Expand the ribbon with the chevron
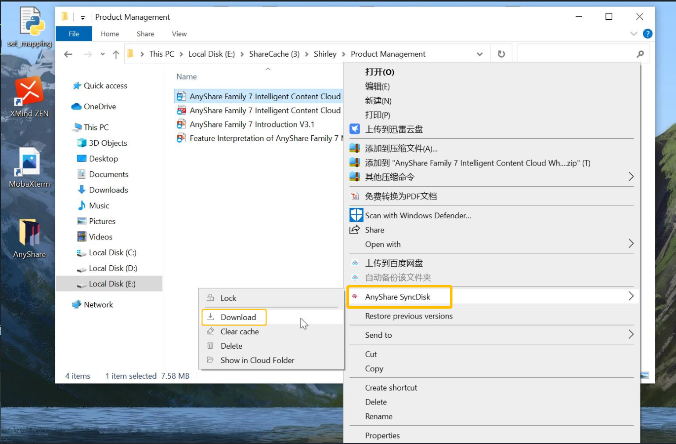Viewport: 676px width, 444px height. point(634,34)
